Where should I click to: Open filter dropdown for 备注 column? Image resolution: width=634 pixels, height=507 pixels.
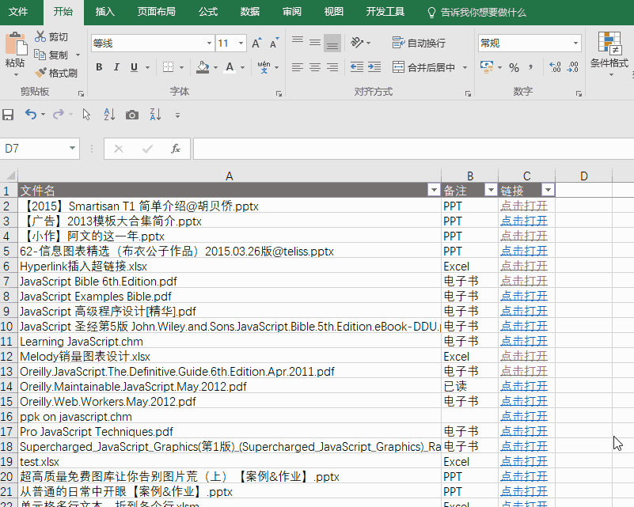[x=491, y=190]
